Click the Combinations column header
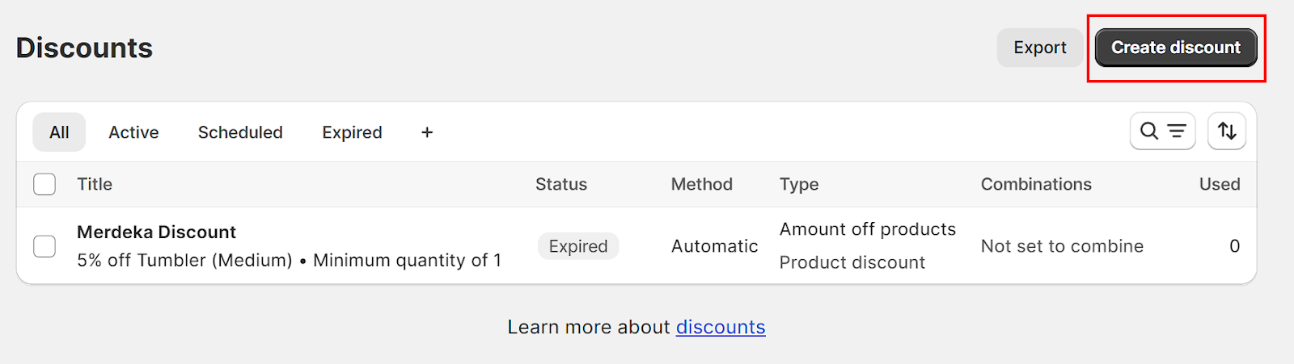This screenshot has width=1294, height=364. (1036, 184)
